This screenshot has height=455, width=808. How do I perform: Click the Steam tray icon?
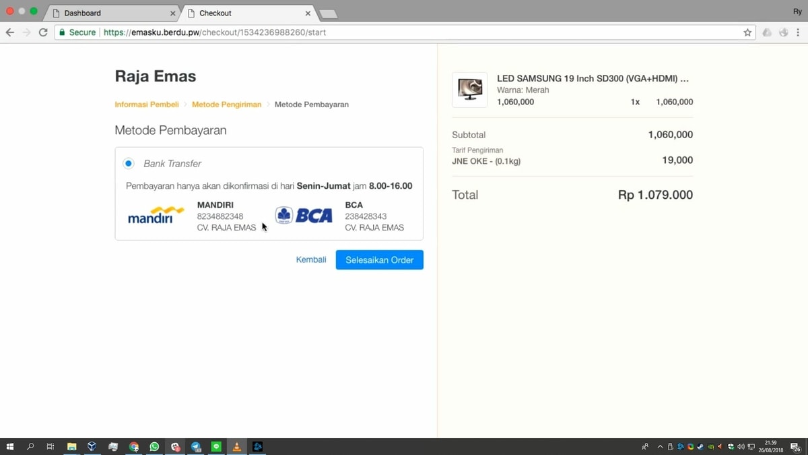(x=700, y=447)
